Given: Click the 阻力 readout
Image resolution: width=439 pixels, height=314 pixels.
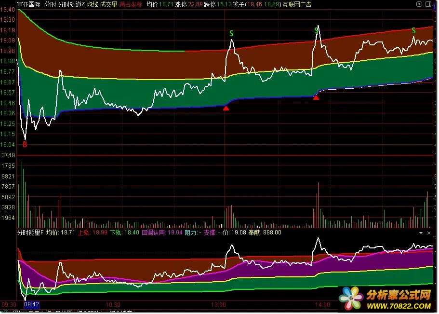Looking at the screenshot, I should click(193, 232).
